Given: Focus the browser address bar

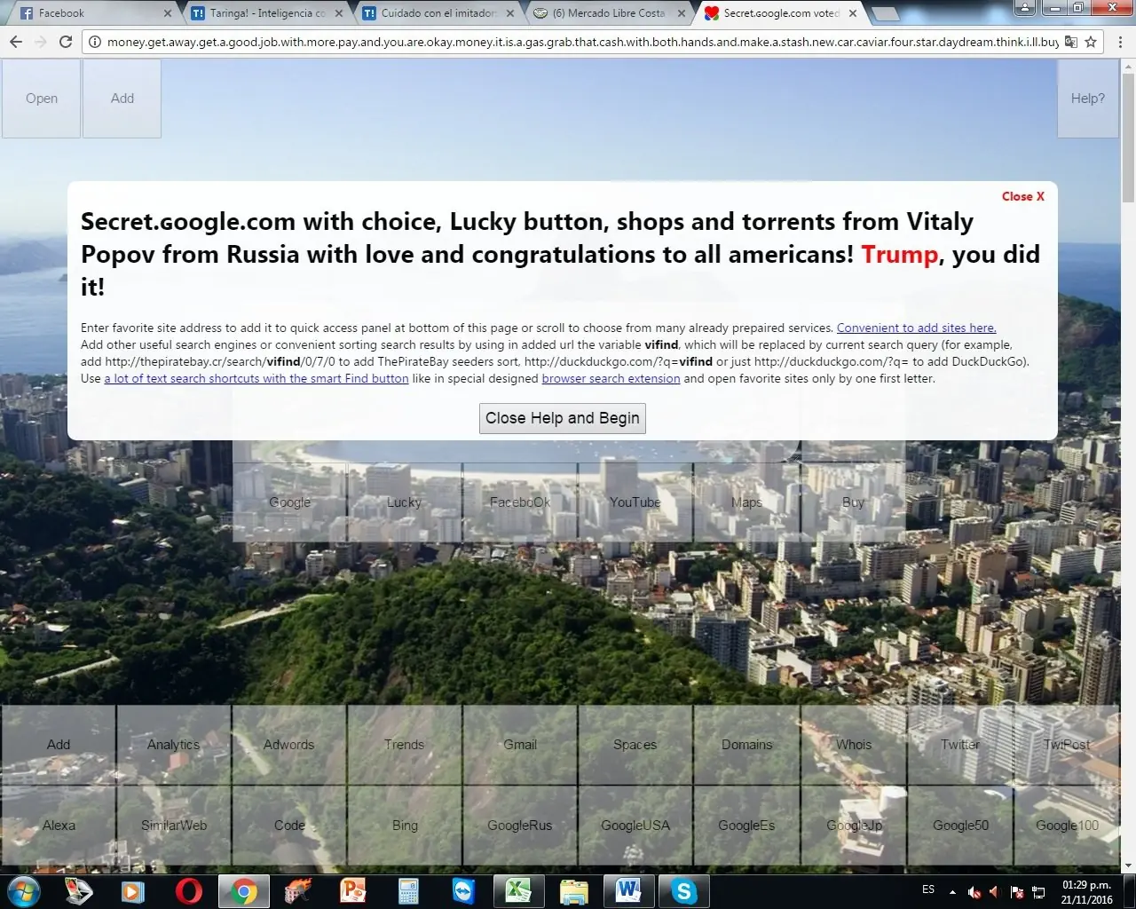Looking at the screenshot, I should coord(582,42).
